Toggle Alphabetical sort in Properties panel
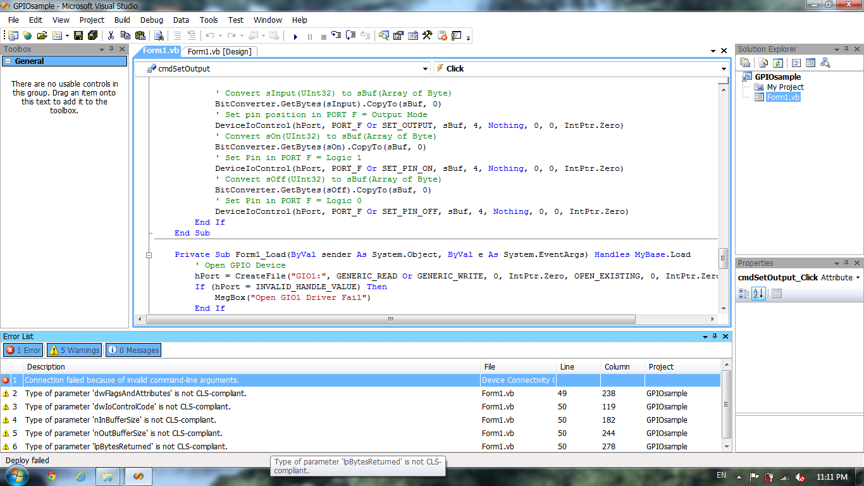 (x=758, y=294)
